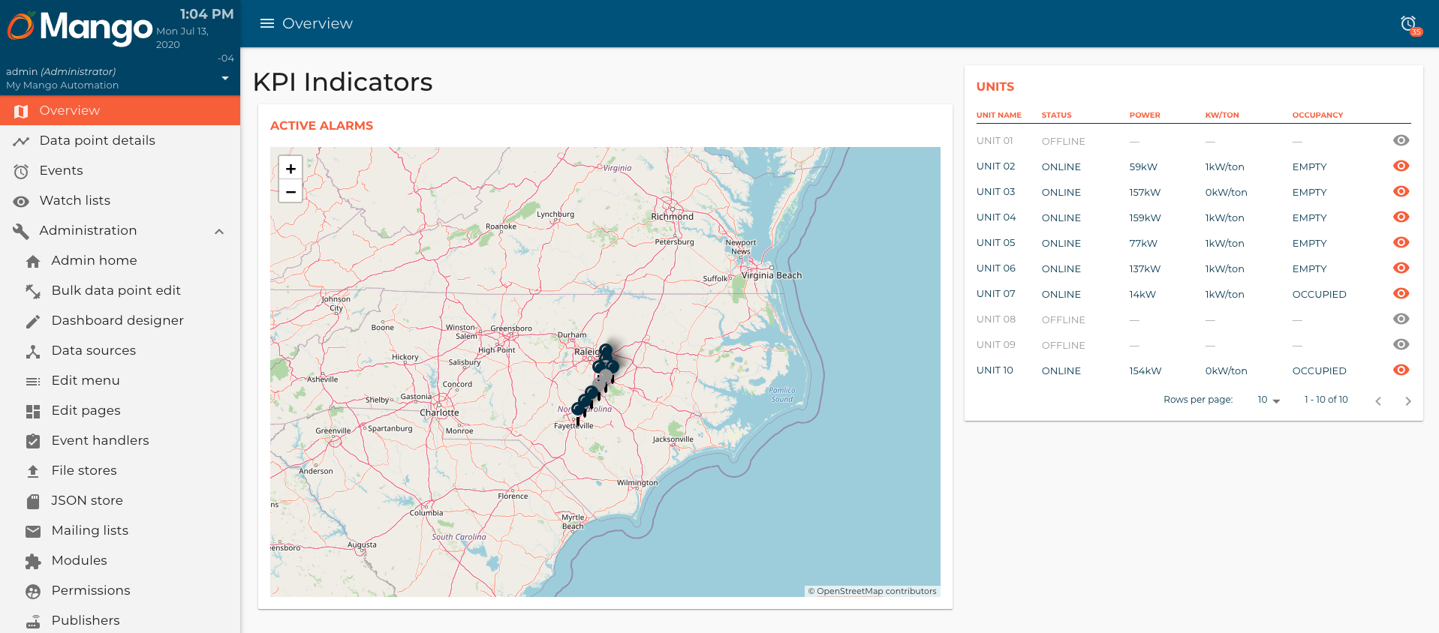The width and height of the screenshot is (1439, 633).
Task: Click the Publishers router icon
Action: tap(33, 621)
